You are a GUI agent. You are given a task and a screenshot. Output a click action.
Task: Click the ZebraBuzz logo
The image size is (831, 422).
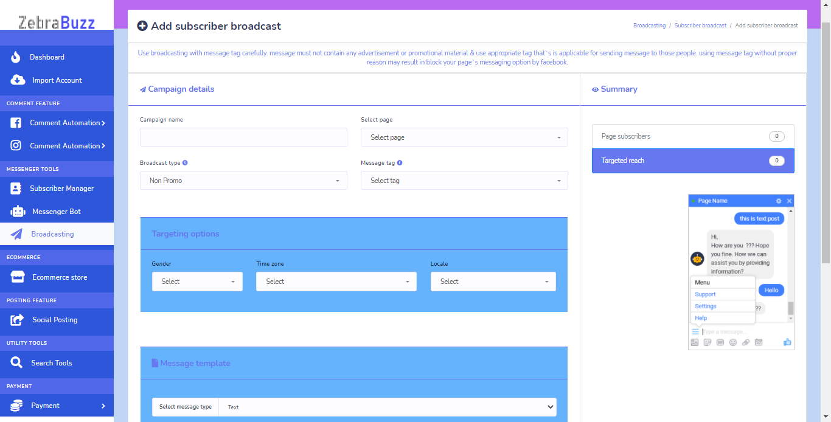point(57,23)
